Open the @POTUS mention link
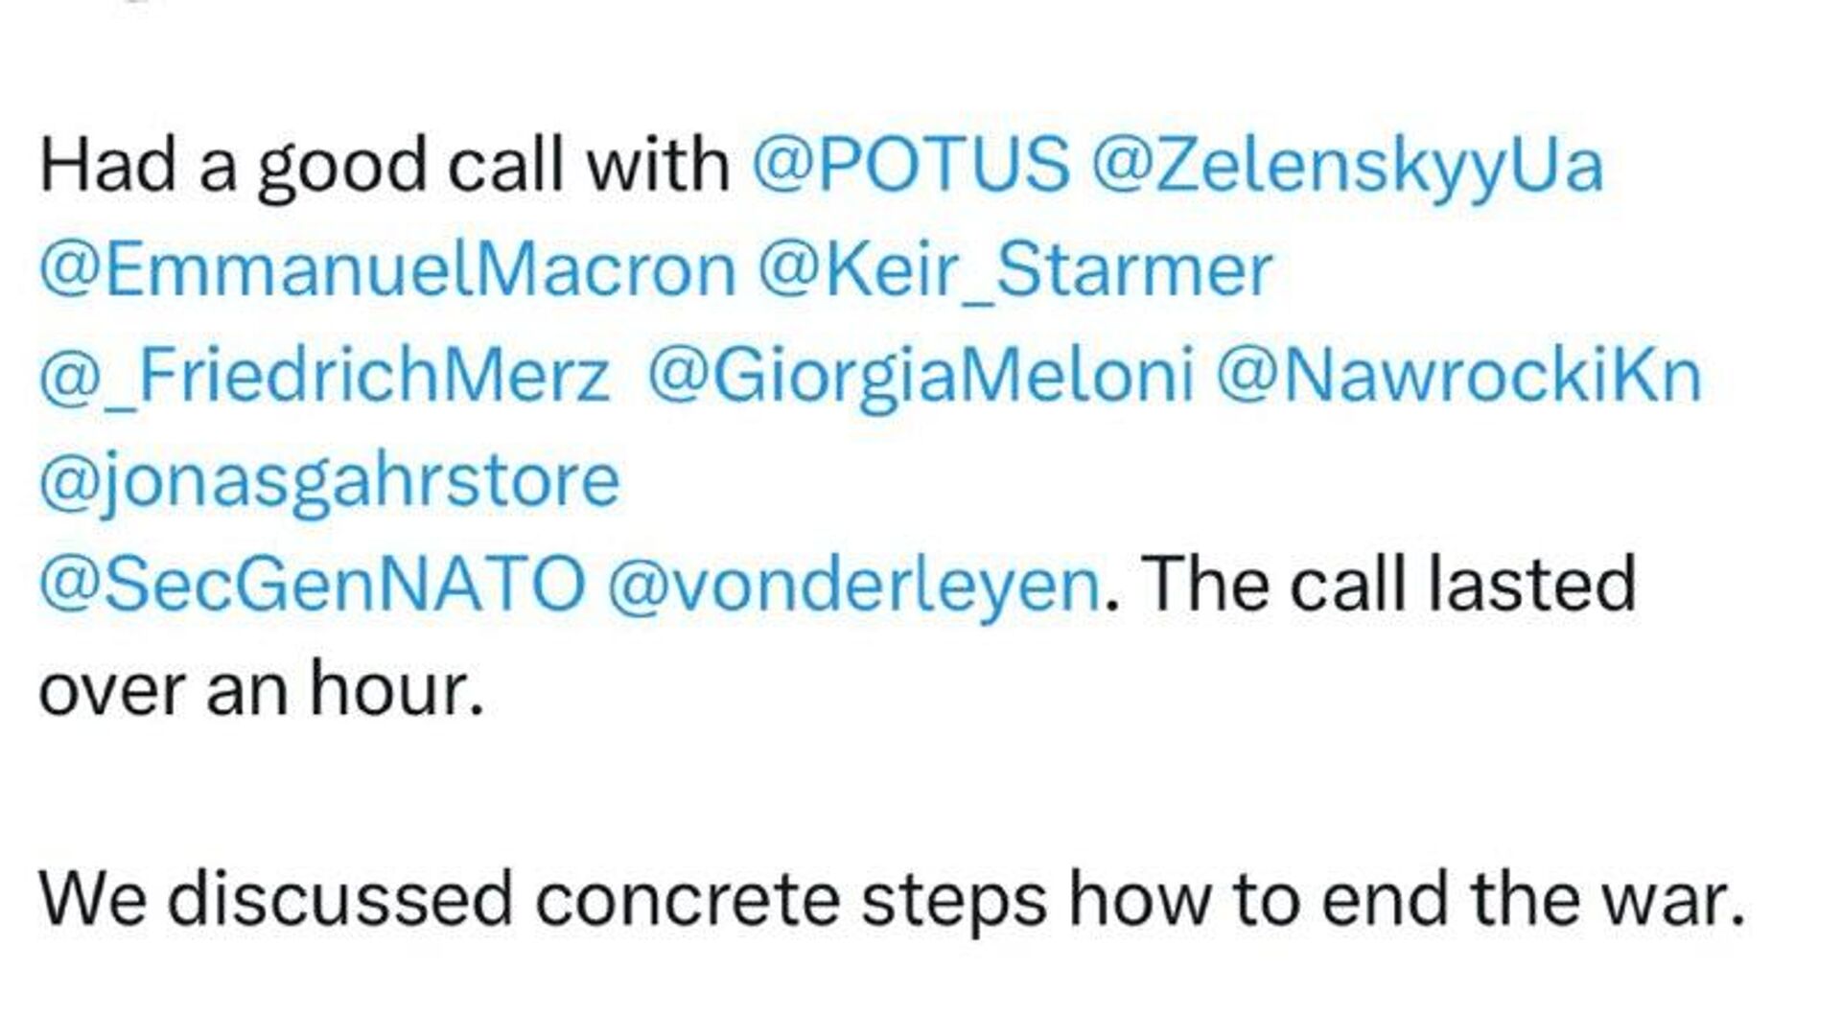This screenshot has width=1841, height=1036. tap(910, 165)
